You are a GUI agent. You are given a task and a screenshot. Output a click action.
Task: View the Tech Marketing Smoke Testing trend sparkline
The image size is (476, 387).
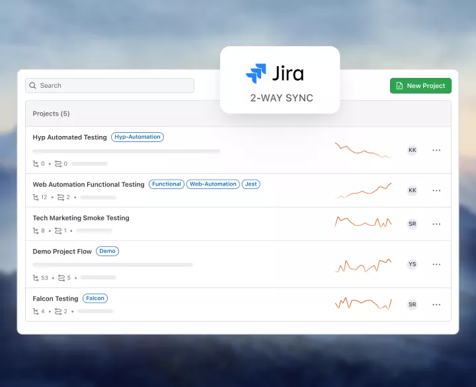click(x=364, y=223)
